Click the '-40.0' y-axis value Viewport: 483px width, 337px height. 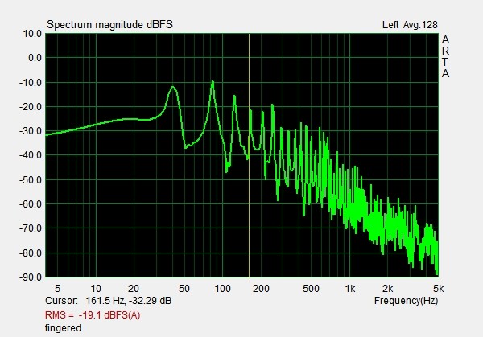point(31,155)
